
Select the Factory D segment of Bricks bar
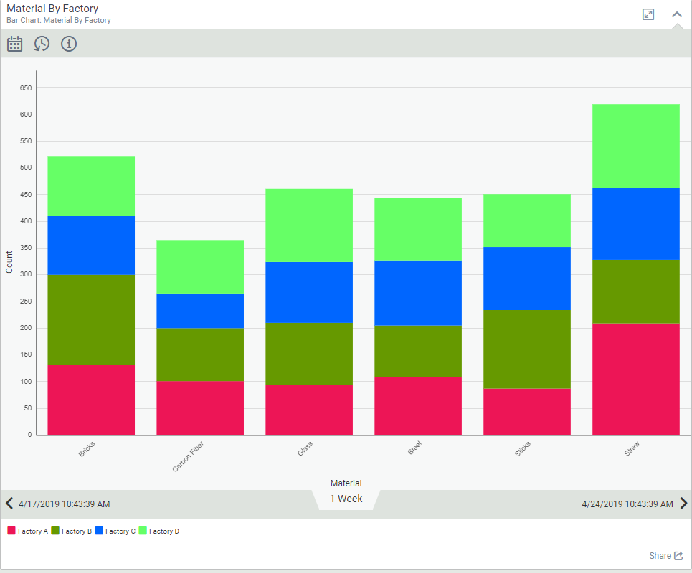pos(91,186)
